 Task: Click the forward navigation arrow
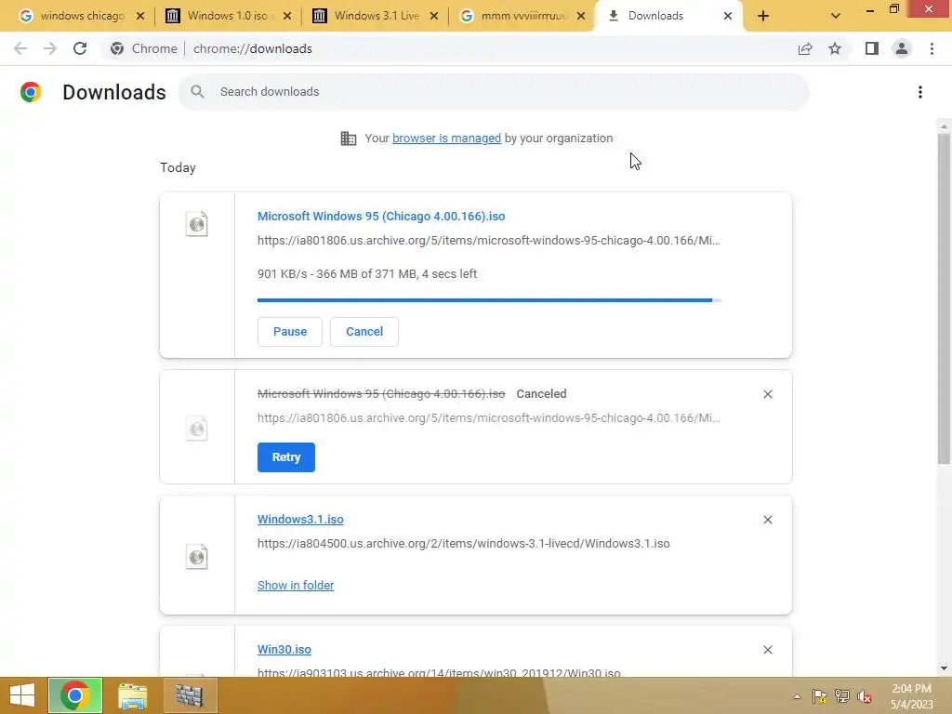[x=50, y=48]
